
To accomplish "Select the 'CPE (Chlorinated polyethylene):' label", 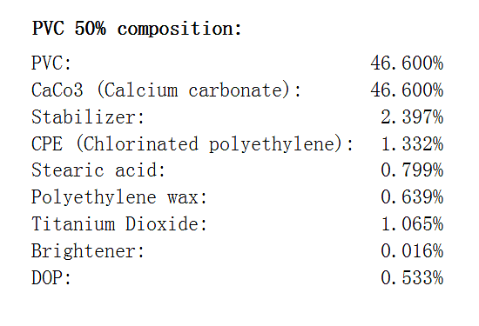I will pos(192,143).
